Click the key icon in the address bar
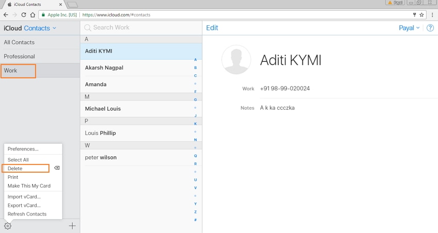 (414, 15)
